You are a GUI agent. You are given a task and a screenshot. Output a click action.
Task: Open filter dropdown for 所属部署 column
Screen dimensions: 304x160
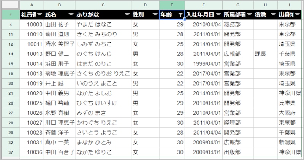(x=250, y=15)
